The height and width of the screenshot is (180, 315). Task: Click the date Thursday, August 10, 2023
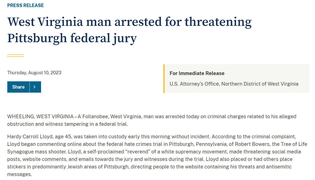tap(34, 73)
